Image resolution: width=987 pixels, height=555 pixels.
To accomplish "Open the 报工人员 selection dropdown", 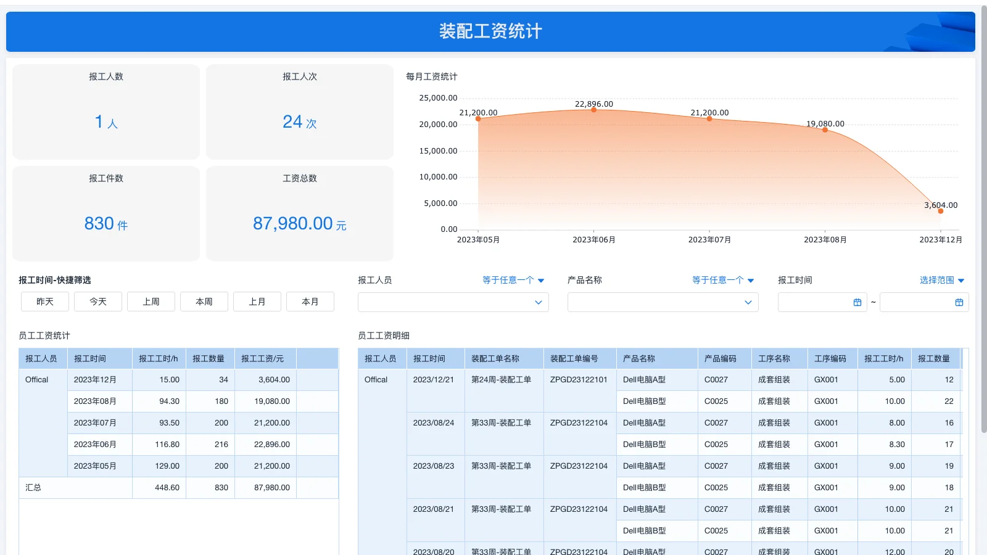I will point(453,302).
